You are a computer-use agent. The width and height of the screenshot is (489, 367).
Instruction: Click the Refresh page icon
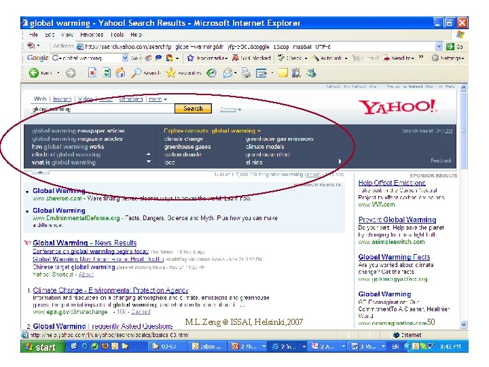pyautogui.click(x=107, y=73)
